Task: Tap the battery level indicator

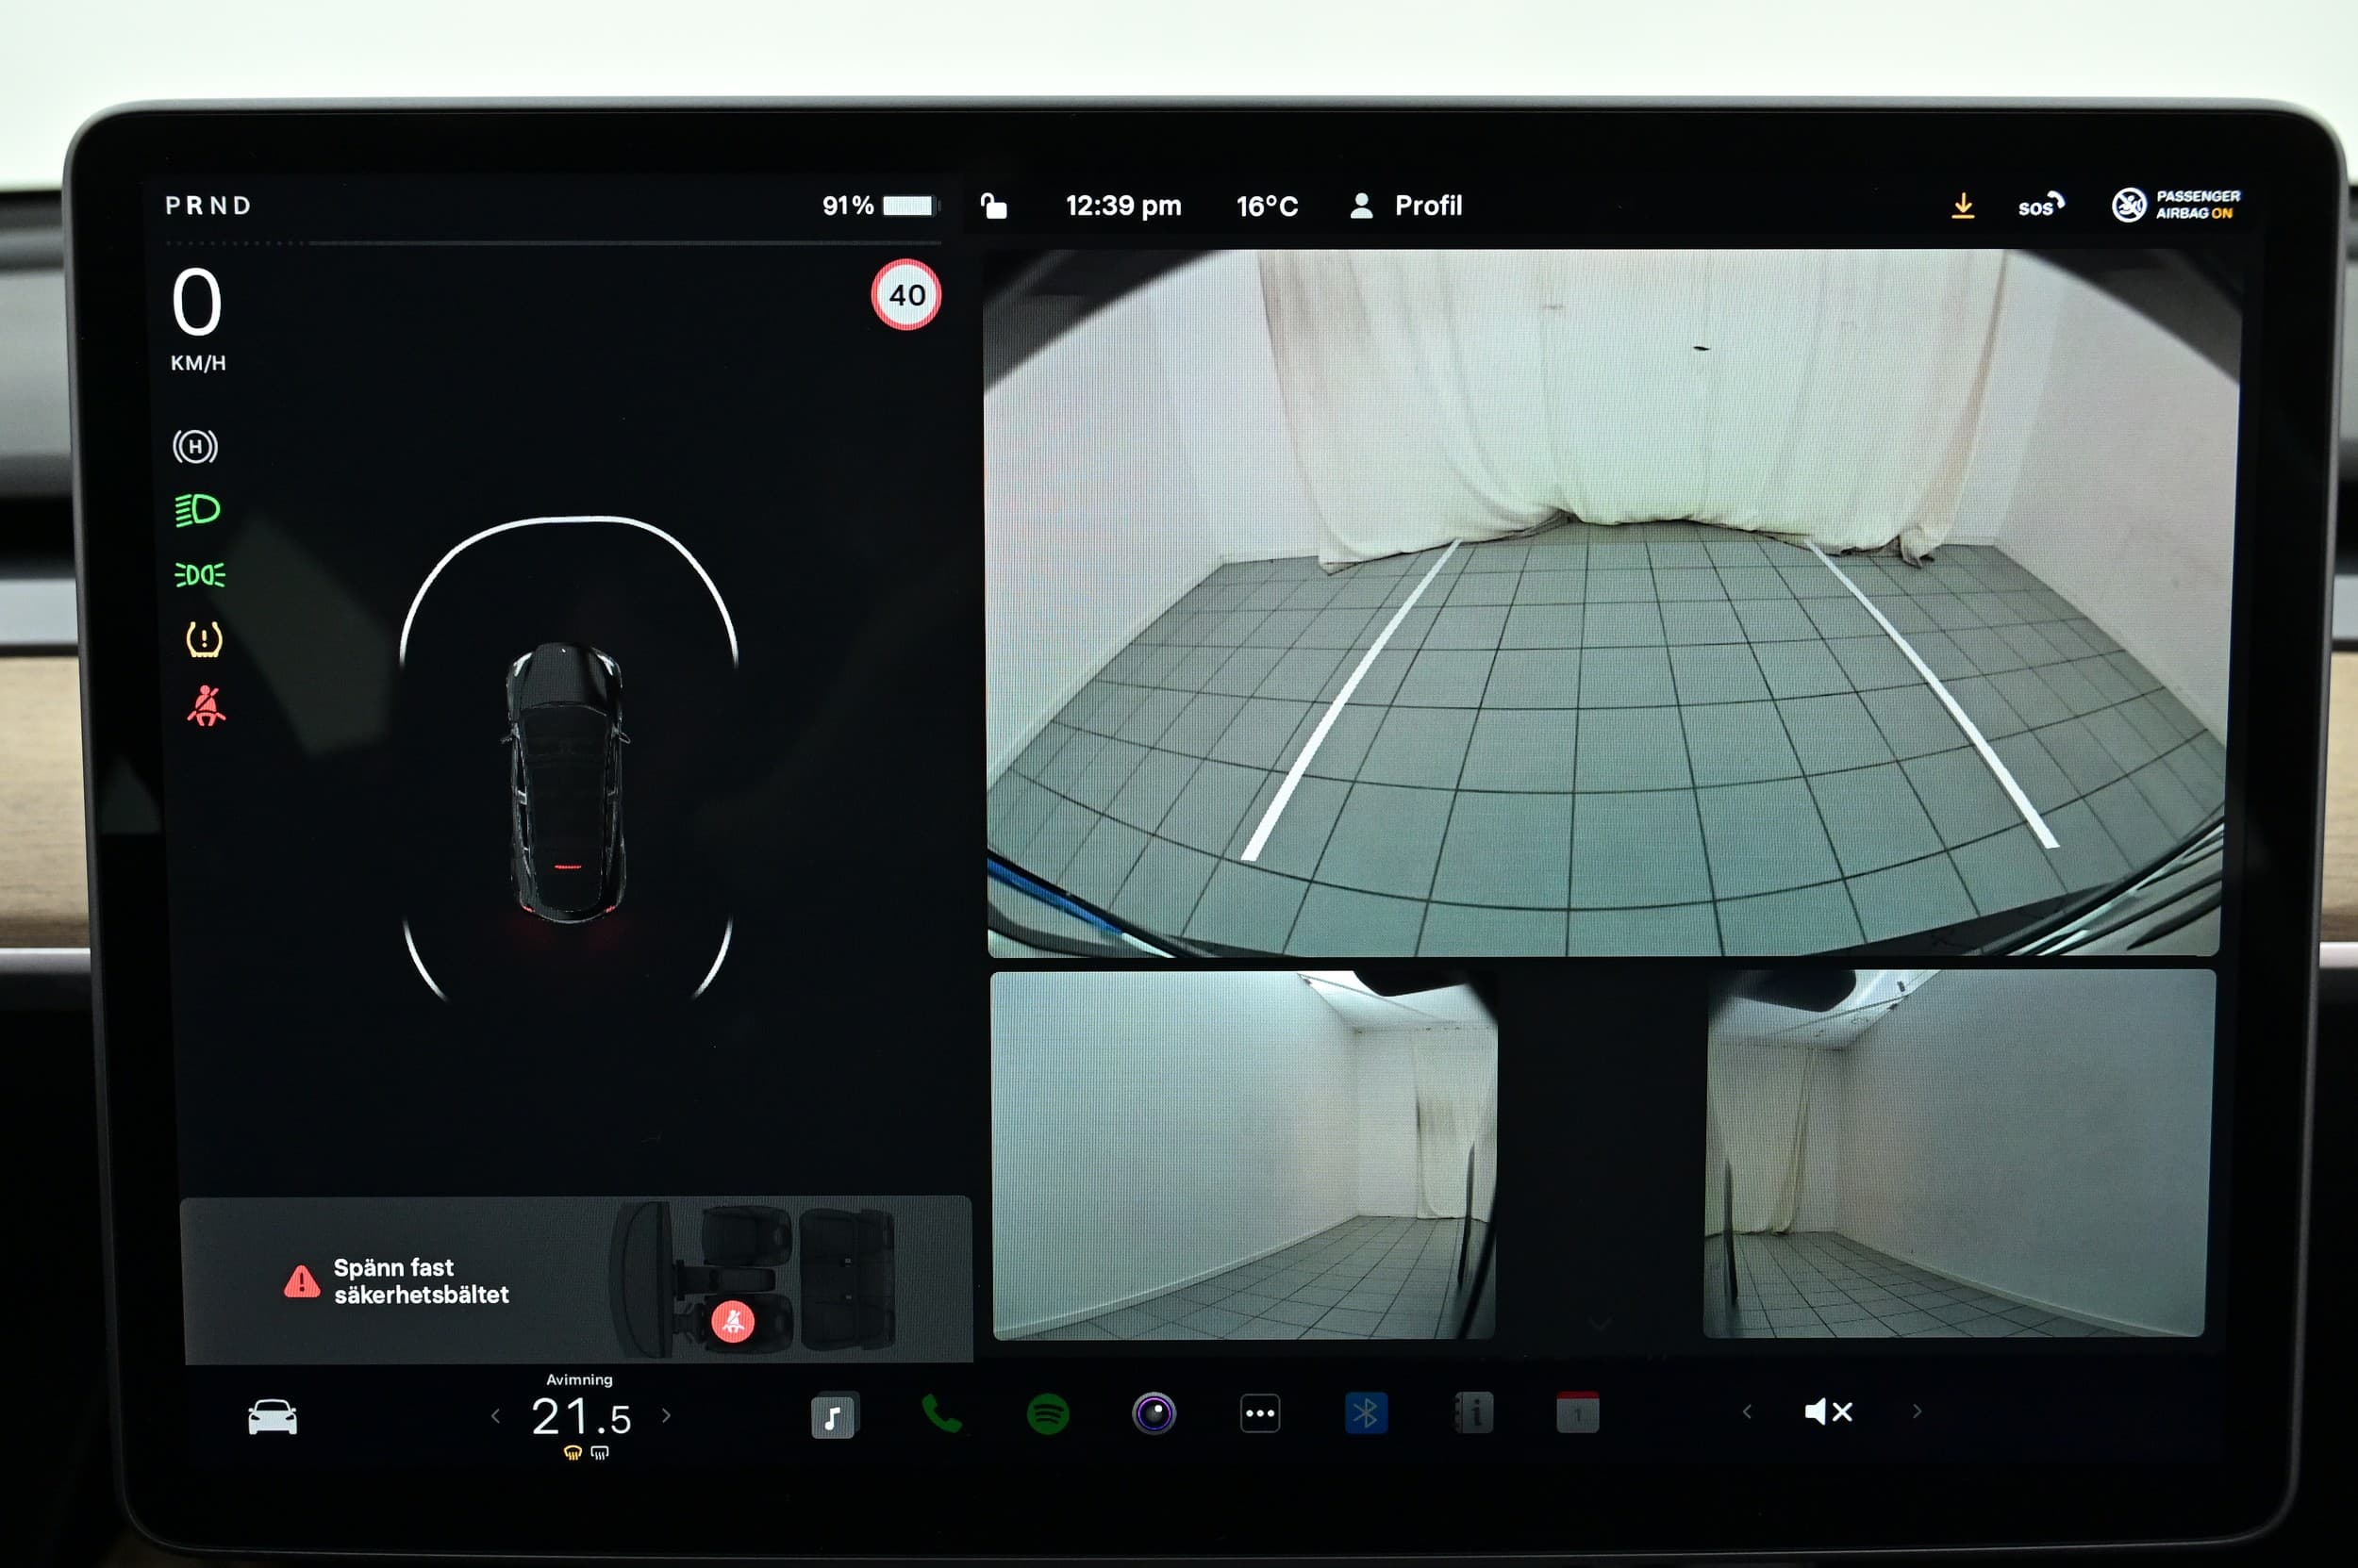Action: pos(910,206)
